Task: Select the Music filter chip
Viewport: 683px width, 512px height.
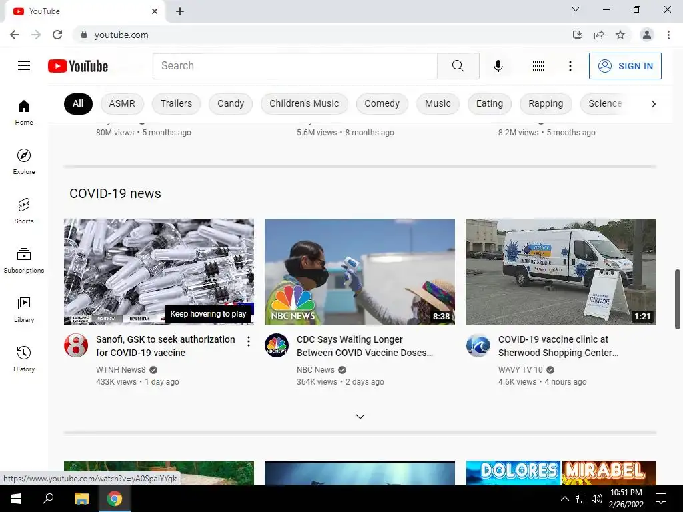Action: click(438, 103)
